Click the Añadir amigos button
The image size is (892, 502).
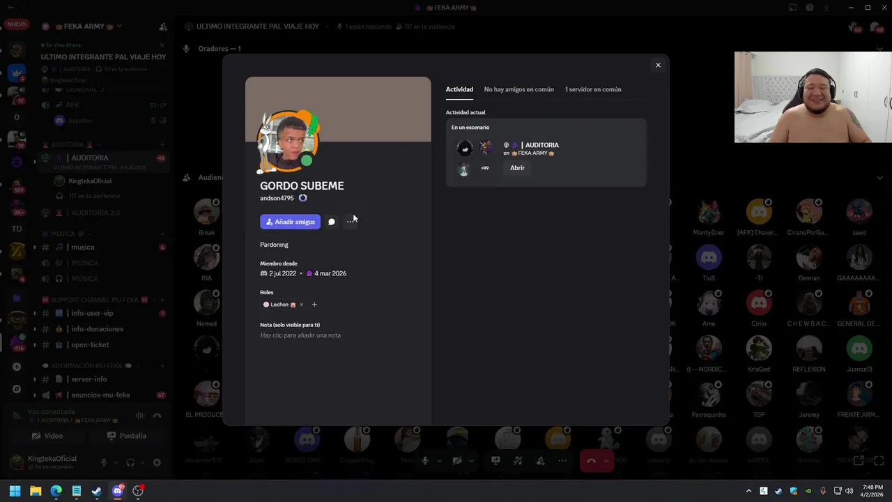[x=290, y=222]
